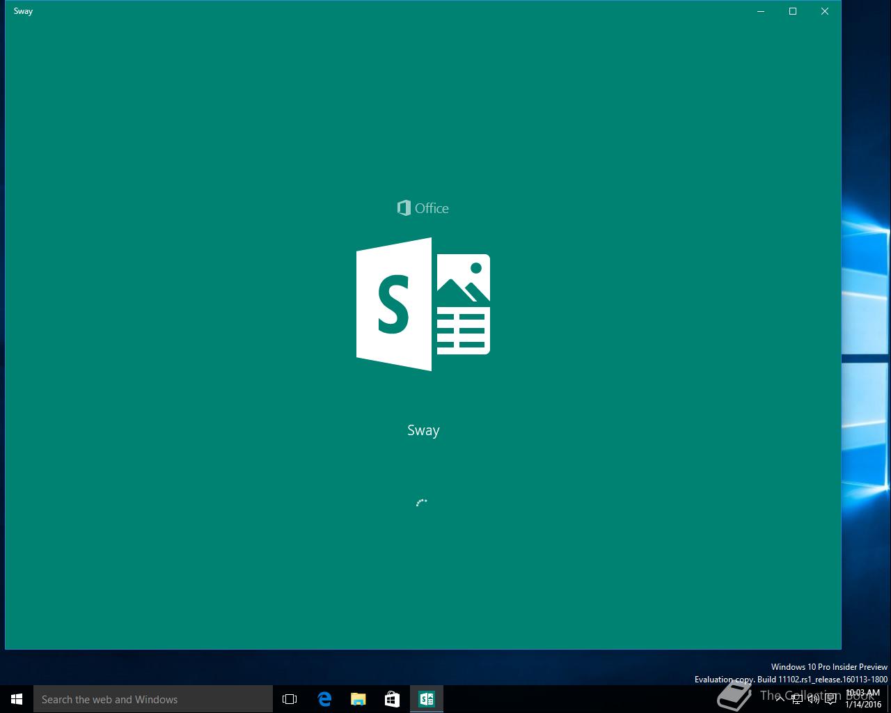Open the volume control in the tray
891x713 pixels.
[x=813, y=699]
